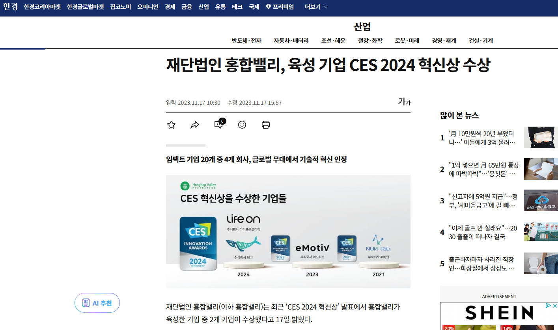Go to 집코노미 section

(121, 7)
